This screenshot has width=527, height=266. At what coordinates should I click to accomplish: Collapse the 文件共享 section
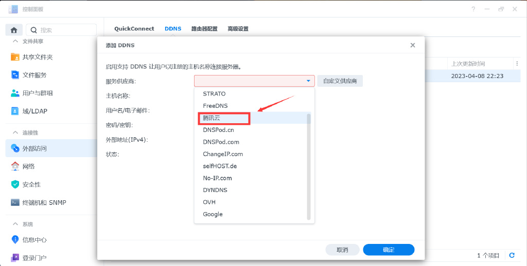pyautogui.click(x=15, y=41)
